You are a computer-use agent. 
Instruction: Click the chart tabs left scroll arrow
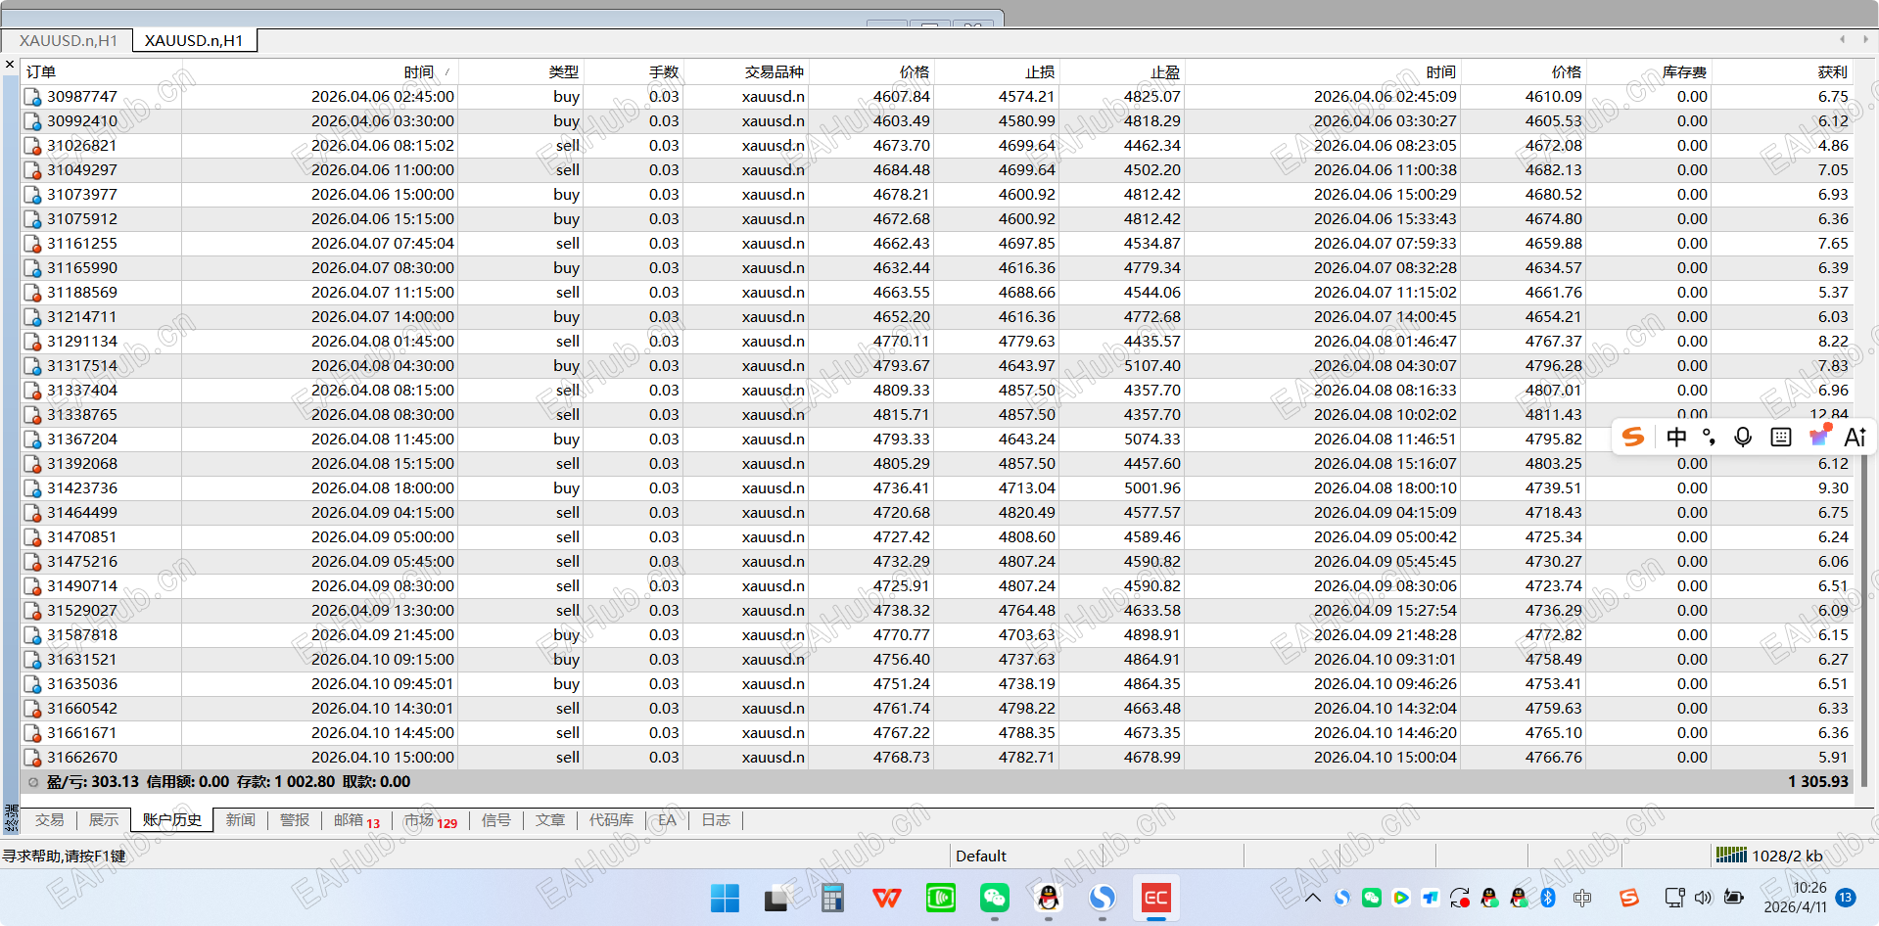pos(1842,39)
